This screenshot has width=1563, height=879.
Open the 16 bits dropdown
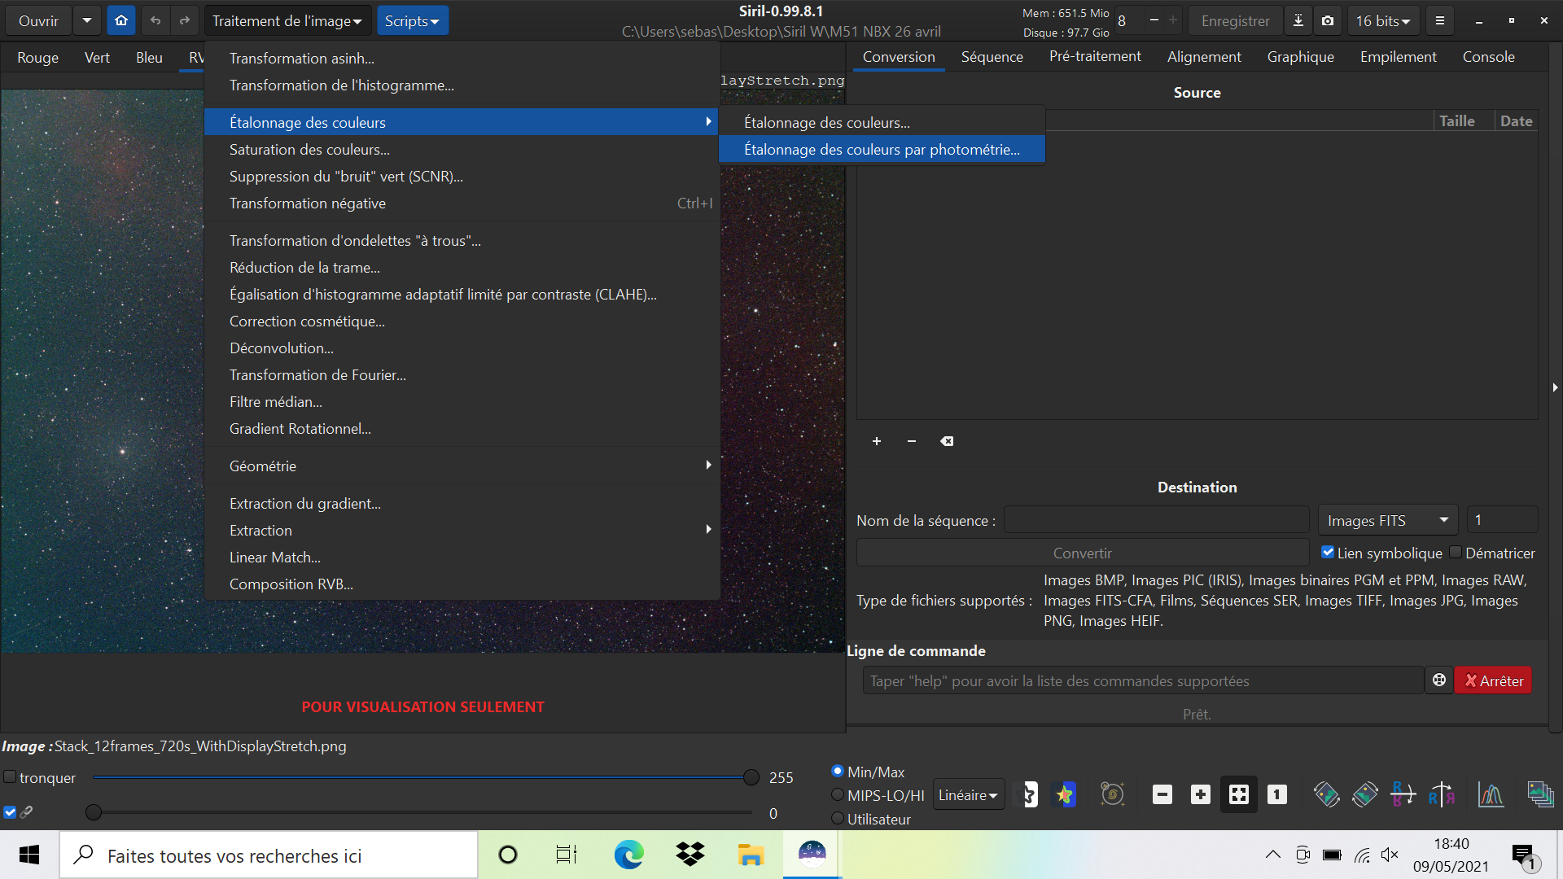pyautogui.click(x=1383, y=20)
